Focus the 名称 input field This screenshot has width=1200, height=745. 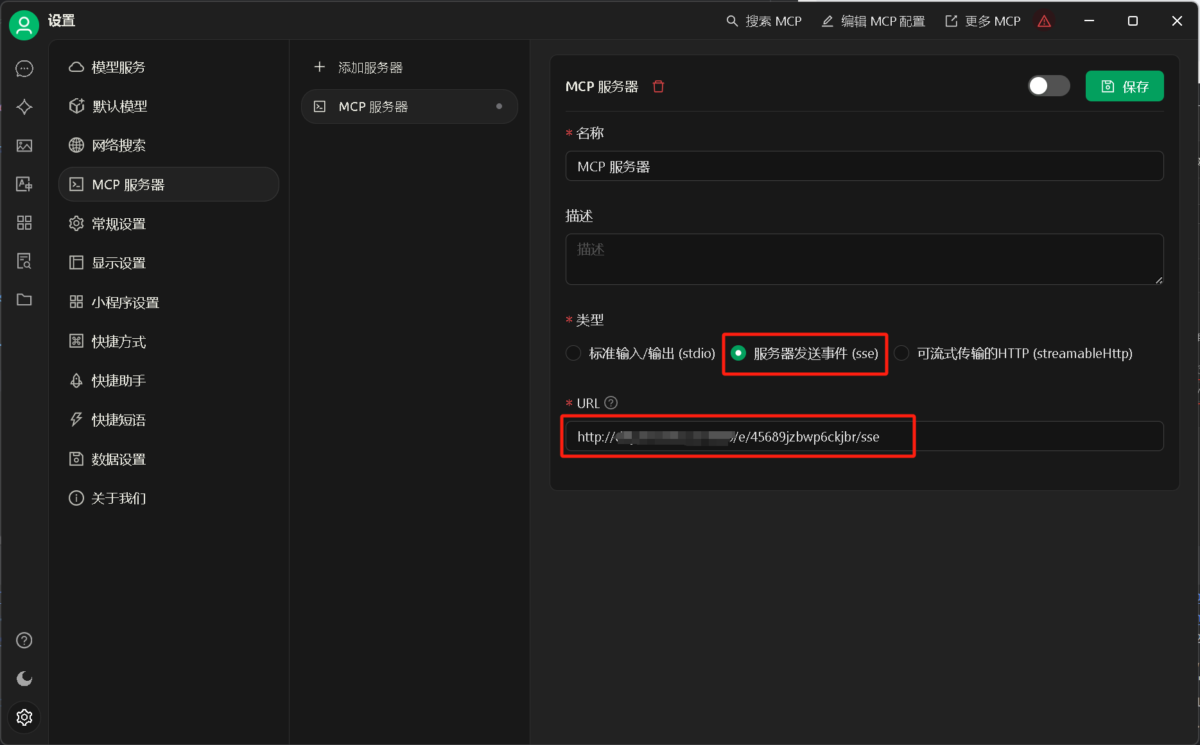coord(864,166)
